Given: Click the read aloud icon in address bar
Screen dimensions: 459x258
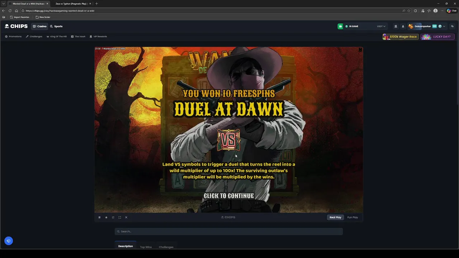Looking at the screenshot, I should pyautogui.click(x=404, y=11).
